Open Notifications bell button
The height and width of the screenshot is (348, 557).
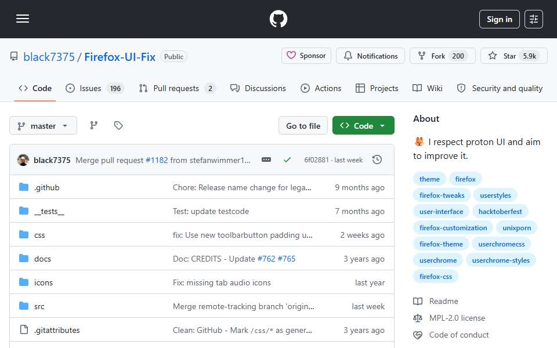[370, 56]
